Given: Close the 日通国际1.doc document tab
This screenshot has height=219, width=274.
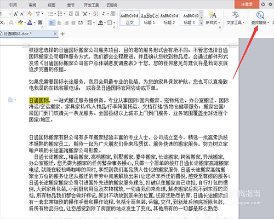Looking at the screenshot, I should pyautogui.click(x=55, y=34).
